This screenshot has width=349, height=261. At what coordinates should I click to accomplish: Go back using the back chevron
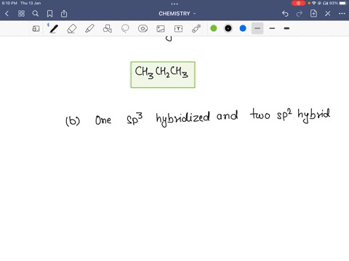(7, 14)
